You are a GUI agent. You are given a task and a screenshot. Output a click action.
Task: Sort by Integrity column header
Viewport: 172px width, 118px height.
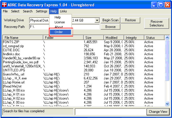tap(134, 38)
